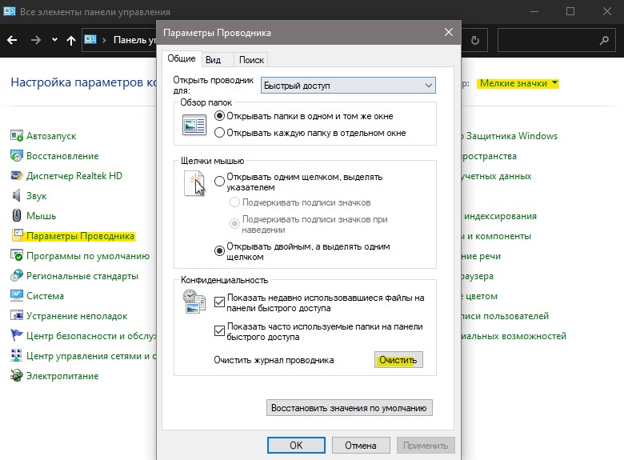Click the Control Panel window title icon
The width and height of the screenshot is (624, 460).
[x=9, y=11]
